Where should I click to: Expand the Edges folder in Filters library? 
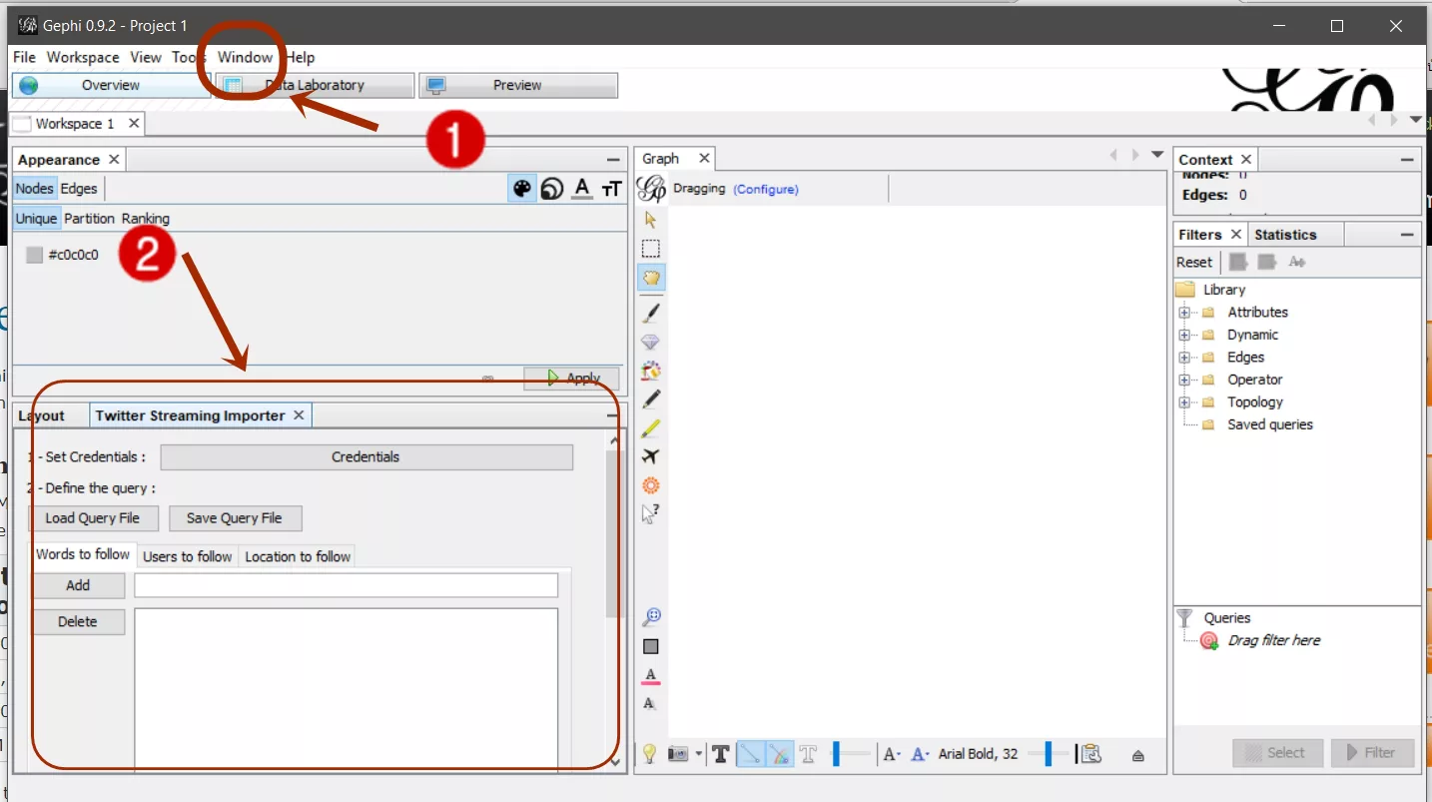pos(1185,358)
